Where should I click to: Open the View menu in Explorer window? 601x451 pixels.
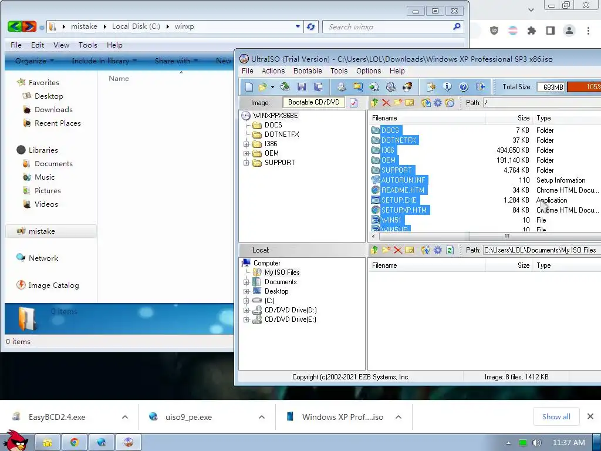click(61, 45)
